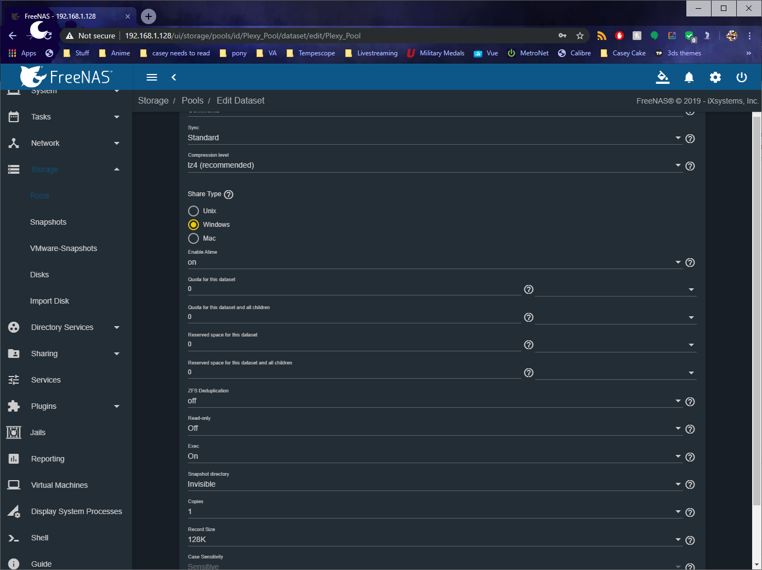This screenshot has width=762, height=570.
Task: Open the Enable Atime dropdown
Action: pos(435,262)
